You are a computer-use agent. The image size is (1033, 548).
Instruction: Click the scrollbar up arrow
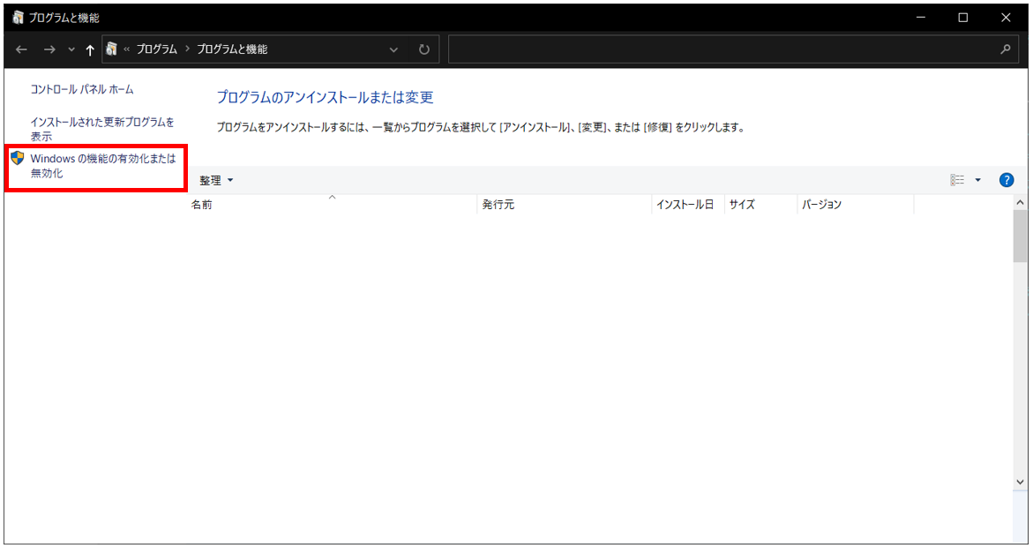(1020, 202)
